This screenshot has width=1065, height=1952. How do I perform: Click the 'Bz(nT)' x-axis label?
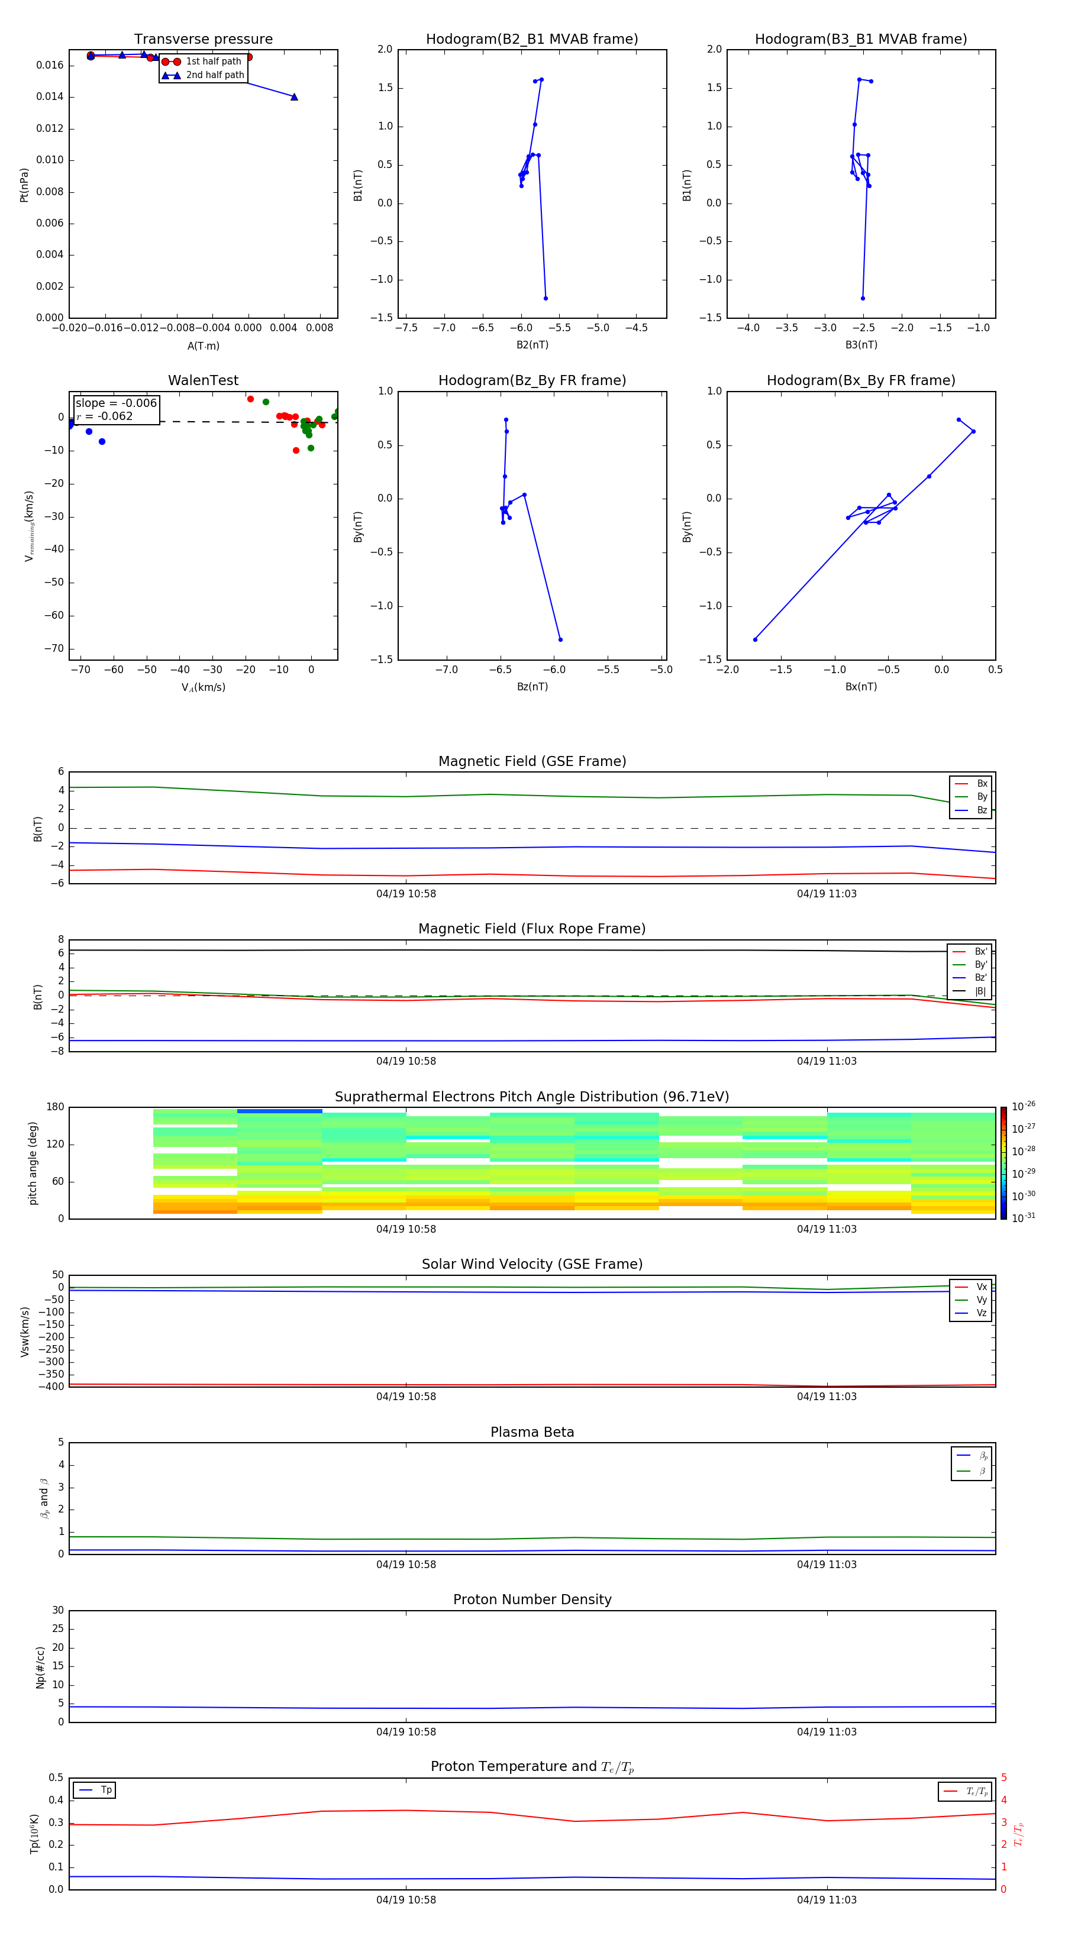tap(532, 687)
